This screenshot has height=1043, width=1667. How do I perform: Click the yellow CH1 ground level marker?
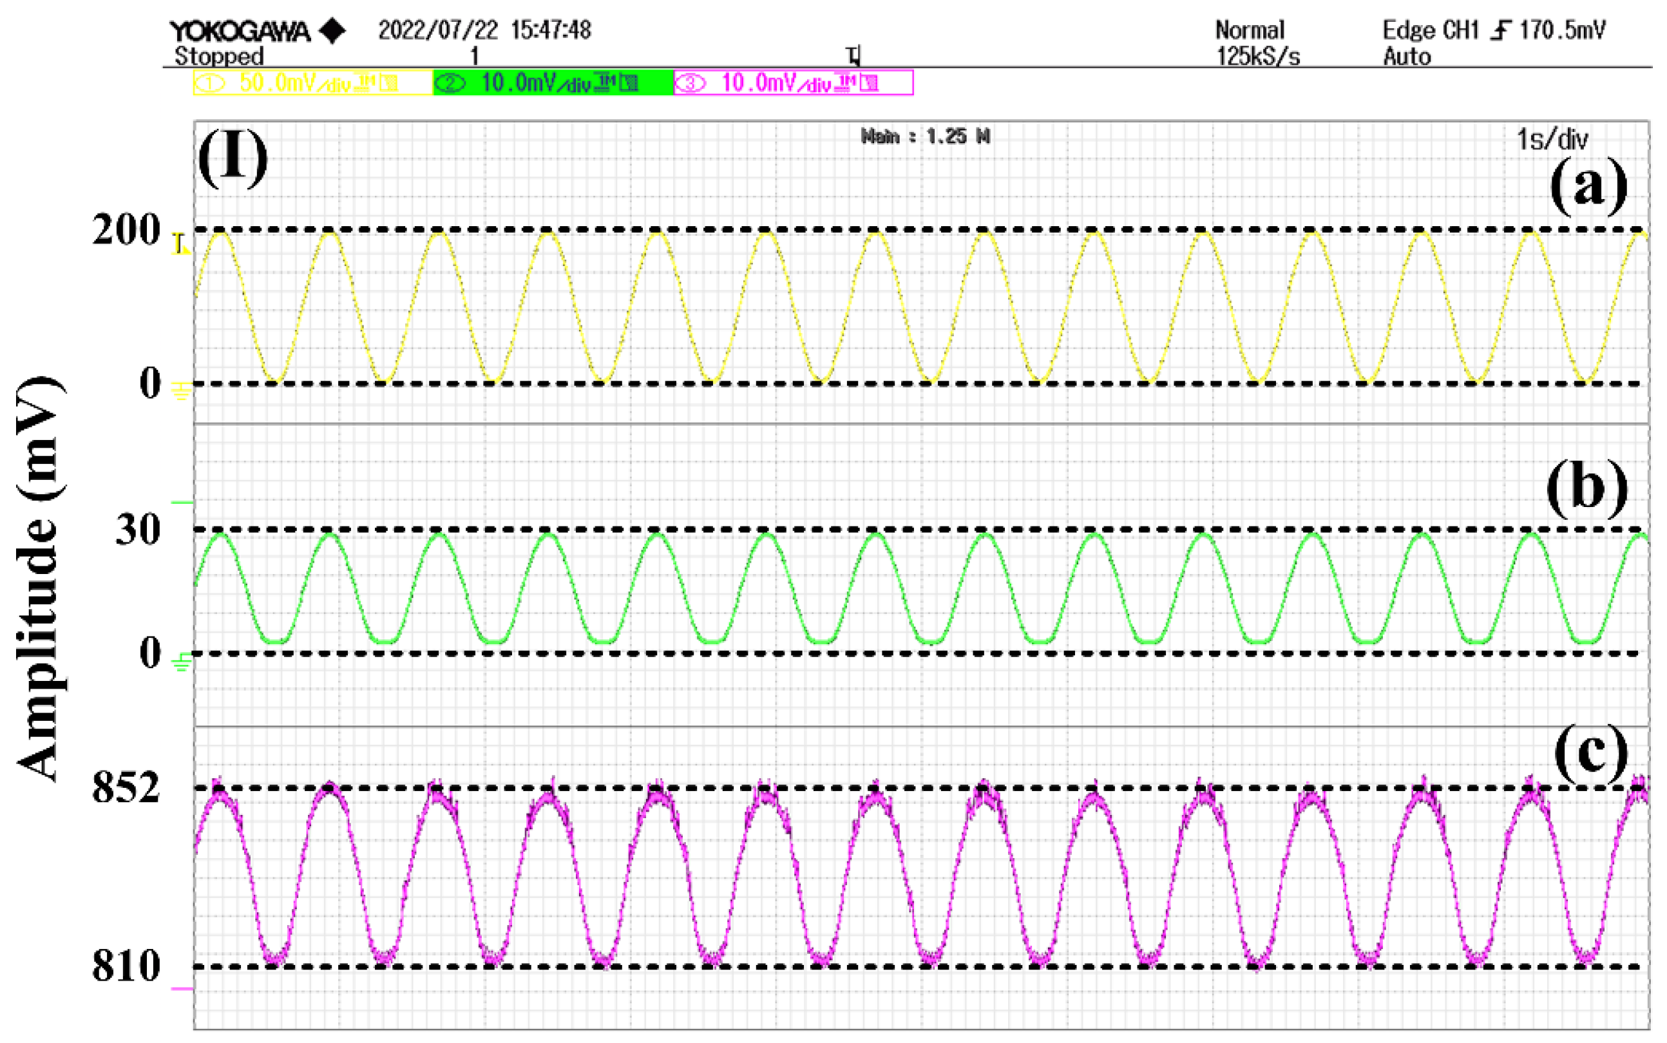[x=181, y=391]
